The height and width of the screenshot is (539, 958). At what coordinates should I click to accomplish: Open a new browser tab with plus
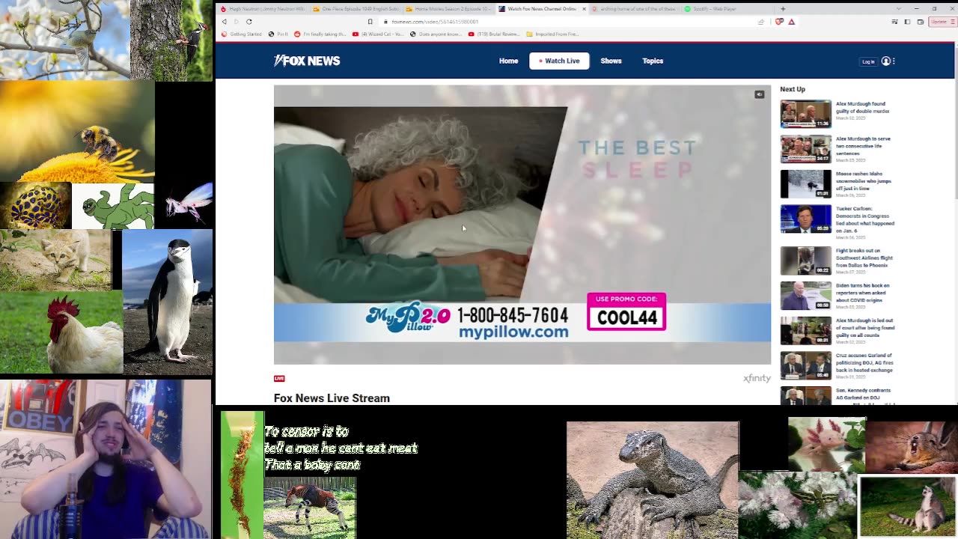(783, 9)
